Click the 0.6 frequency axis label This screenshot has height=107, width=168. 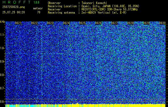click(2, 102)
